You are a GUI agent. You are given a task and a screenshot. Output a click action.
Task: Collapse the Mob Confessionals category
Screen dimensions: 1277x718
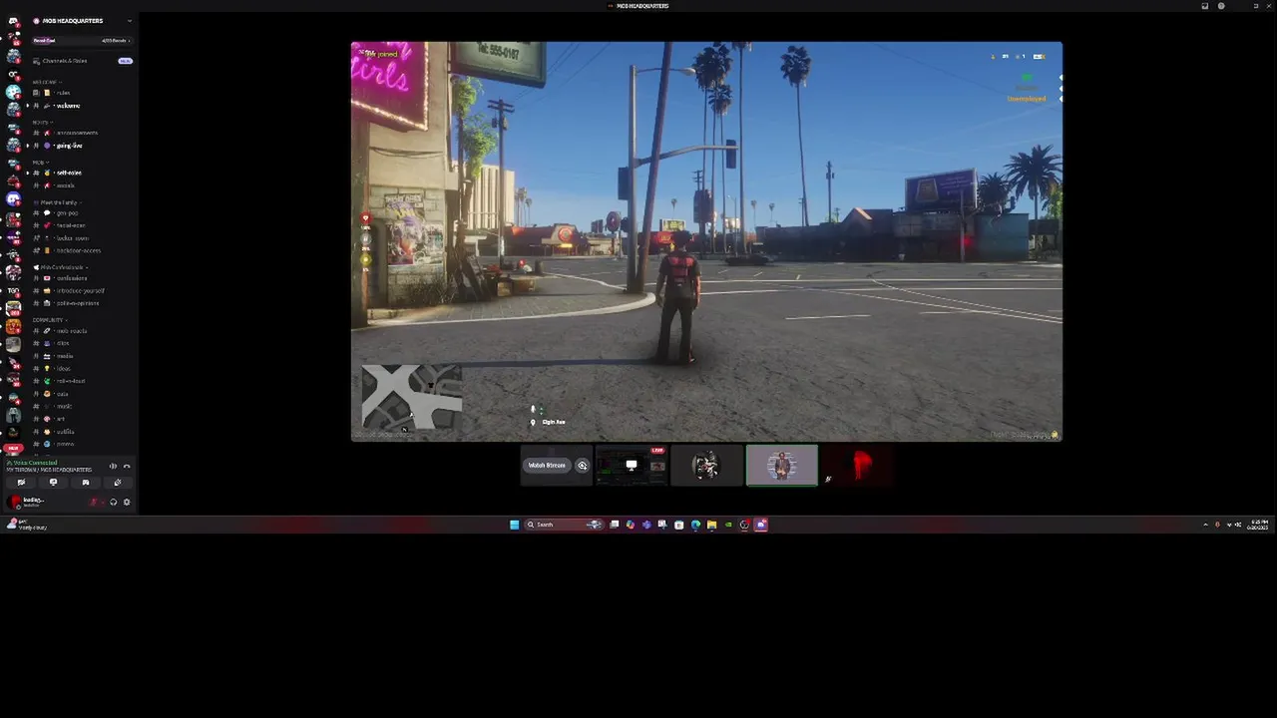click(x=62, y=267)
